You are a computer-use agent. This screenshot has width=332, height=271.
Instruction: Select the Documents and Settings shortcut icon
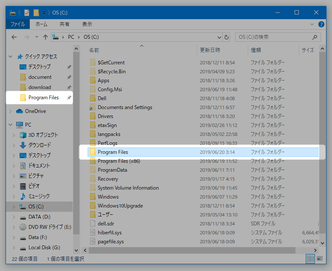coord(93,107)
